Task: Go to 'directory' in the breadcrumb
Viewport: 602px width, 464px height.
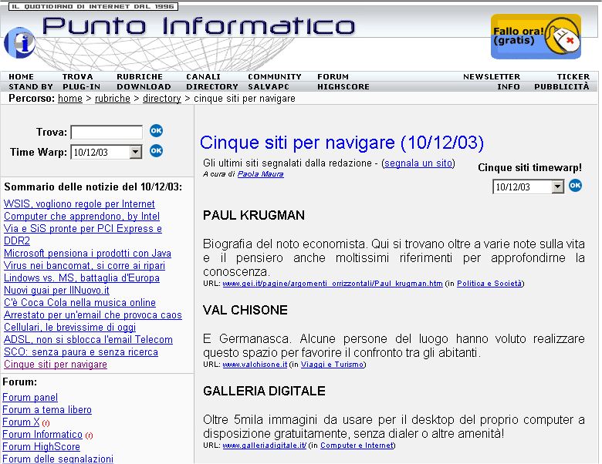Action: 161,99
